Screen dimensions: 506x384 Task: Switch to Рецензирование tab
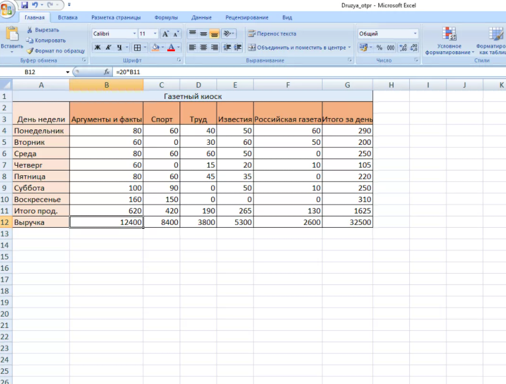pyautogui.click(x=247, y=17)
